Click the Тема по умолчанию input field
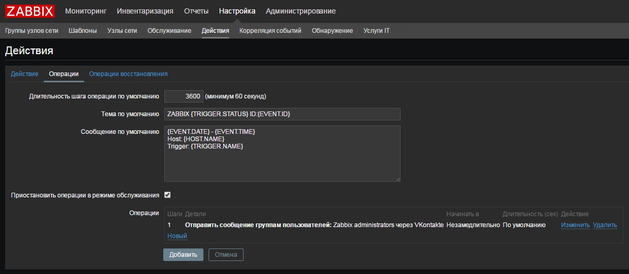The image size is (629, 274). coord(282,114)
